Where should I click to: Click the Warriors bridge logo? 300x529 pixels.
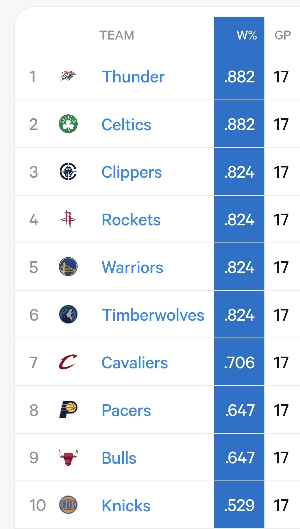[x=68, y=267]
